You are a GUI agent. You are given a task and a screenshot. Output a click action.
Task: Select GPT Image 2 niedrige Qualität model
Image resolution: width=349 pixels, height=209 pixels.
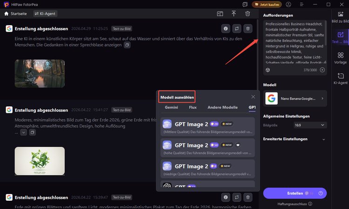point(208,169)
